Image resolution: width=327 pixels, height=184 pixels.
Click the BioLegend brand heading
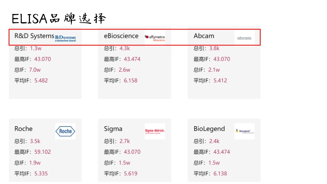click(x=209, y=129)
